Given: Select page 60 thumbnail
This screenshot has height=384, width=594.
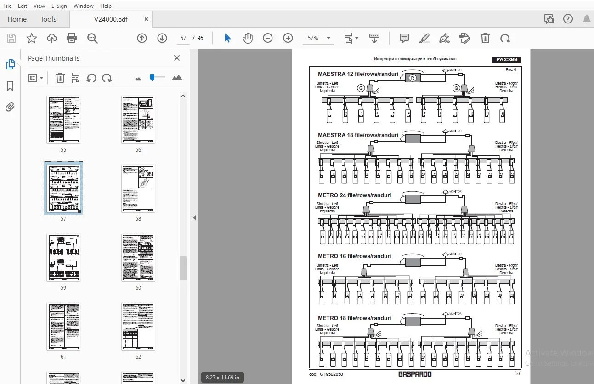Looking at the screenshot, I should coord(138,258).
